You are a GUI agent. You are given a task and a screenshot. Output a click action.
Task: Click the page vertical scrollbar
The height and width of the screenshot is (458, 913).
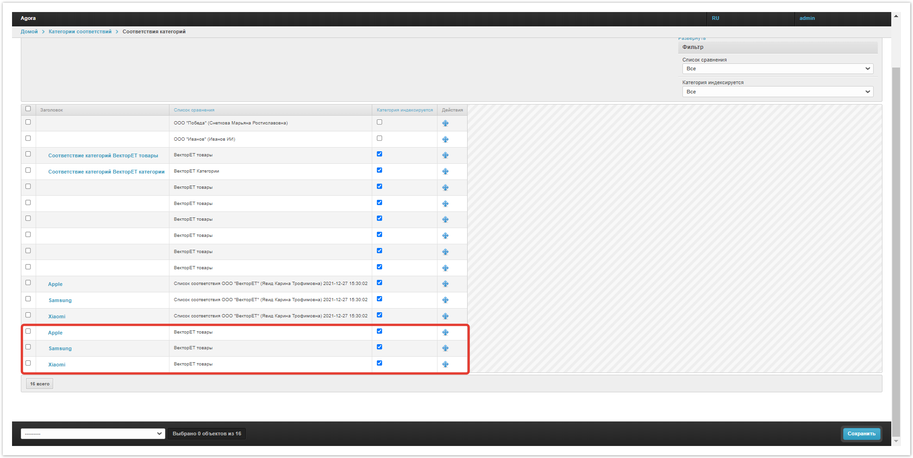[896, 231]
